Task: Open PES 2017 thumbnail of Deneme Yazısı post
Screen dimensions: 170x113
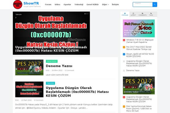Action: [x=29, y=68]
